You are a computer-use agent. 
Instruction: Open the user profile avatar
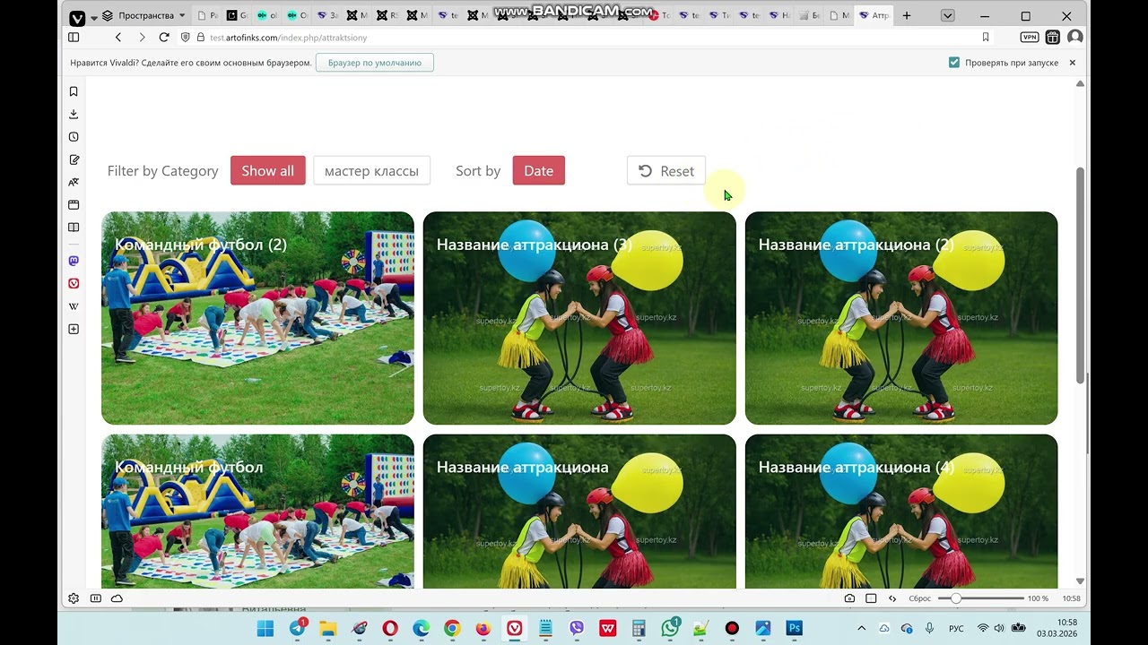(x=1075, y=37)
